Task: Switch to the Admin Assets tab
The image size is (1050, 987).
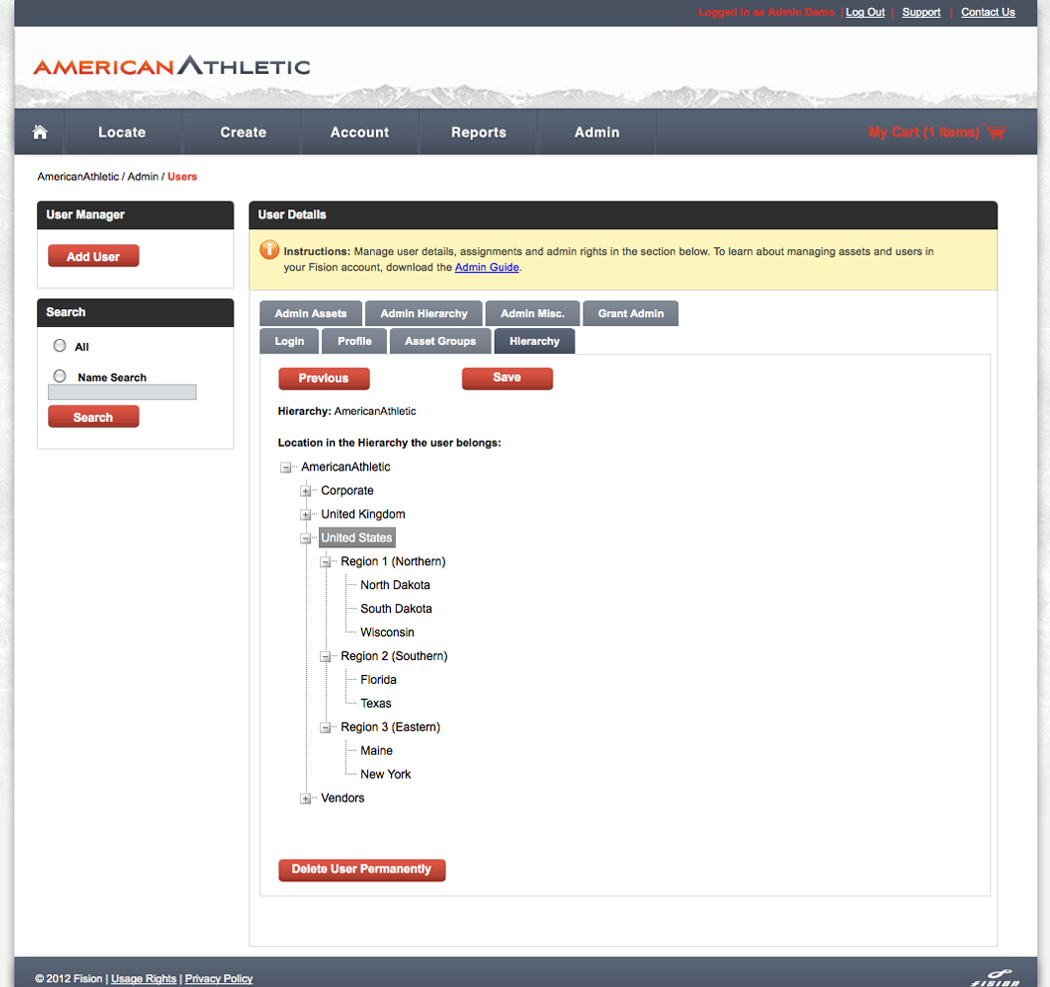Action: coord(311,313)
